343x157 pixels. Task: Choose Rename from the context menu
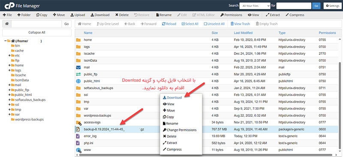coord(171,124)
